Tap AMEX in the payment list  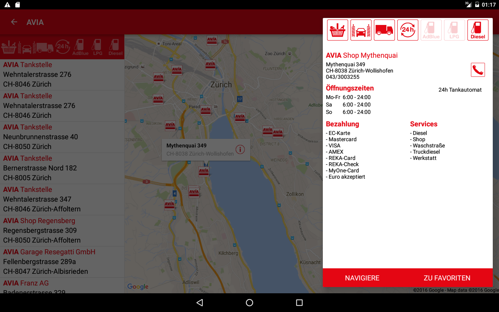coord(334,152)
